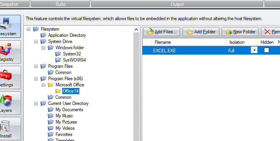Collapse the Microsoft Office node
This screenshot has width=280, height=141.
point(44,85)
